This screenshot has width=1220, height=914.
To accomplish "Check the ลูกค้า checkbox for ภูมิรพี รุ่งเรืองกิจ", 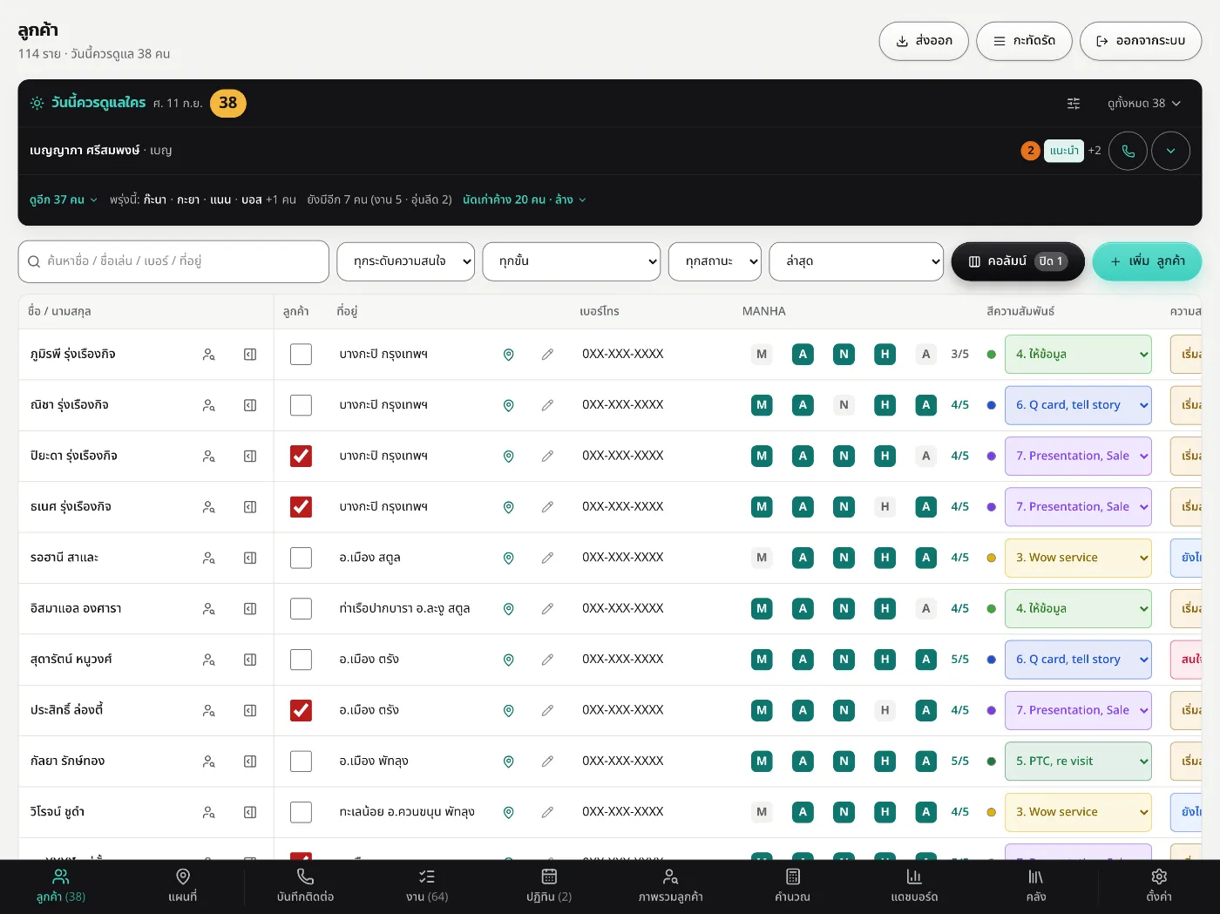I will point(301,355).
